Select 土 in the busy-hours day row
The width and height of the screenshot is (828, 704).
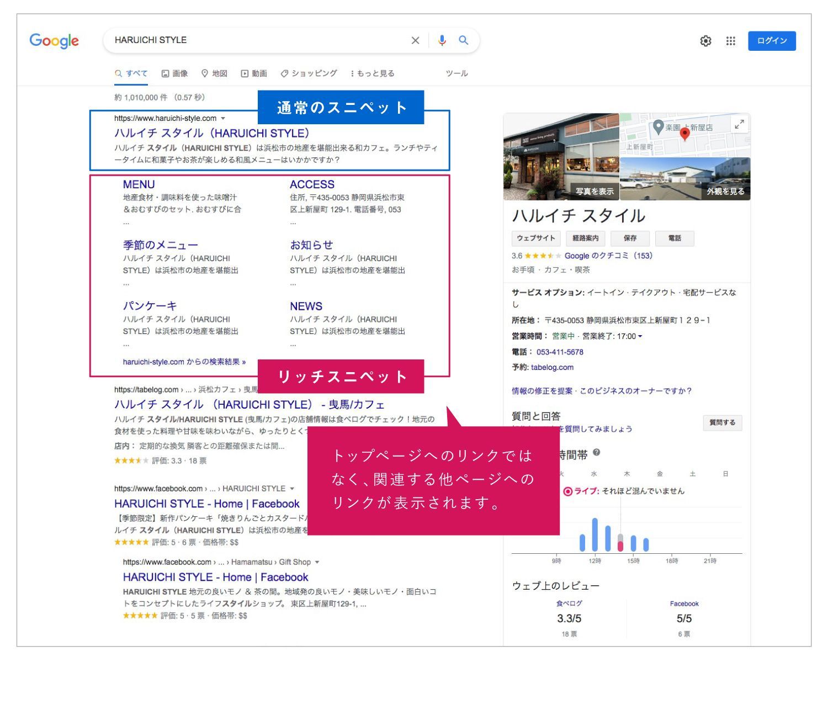(692, 474)
